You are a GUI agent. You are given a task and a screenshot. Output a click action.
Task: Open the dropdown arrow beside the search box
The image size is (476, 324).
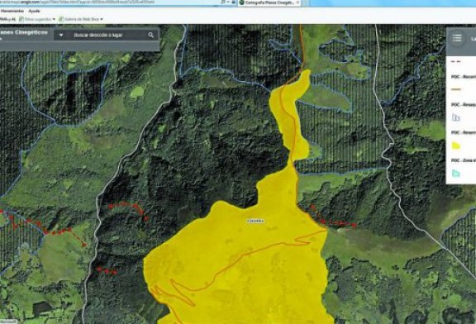61,36
